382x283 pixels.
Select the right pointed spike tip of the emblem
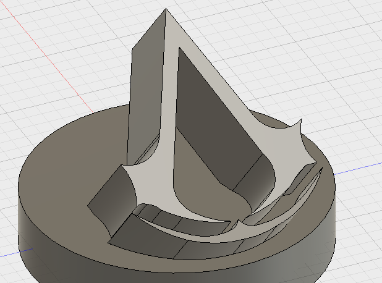pos(300,120)
